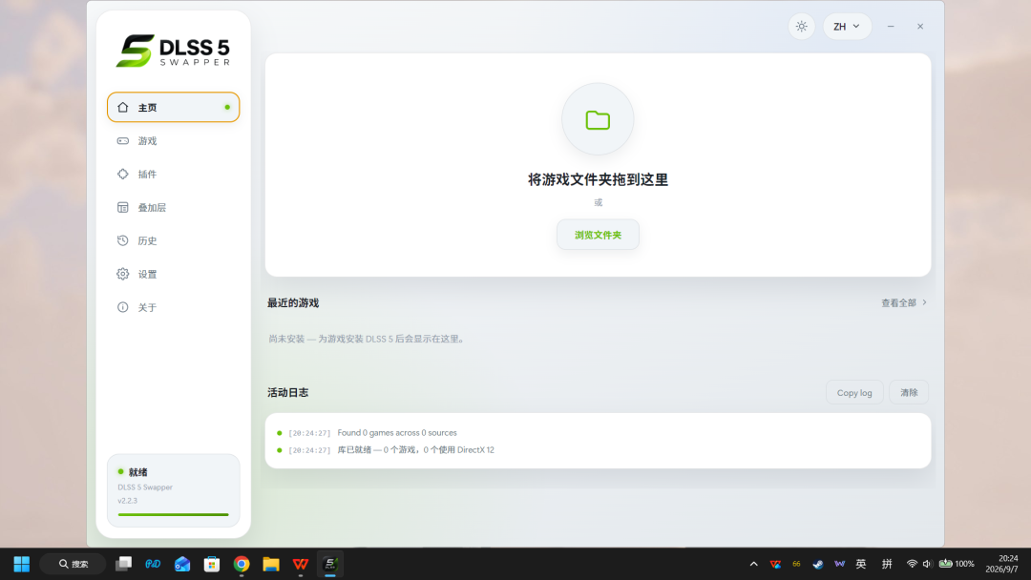Click the 浏览文件夹 browse folder button
Viewport: 1031px width, 580px height.
tap(598, 235)
